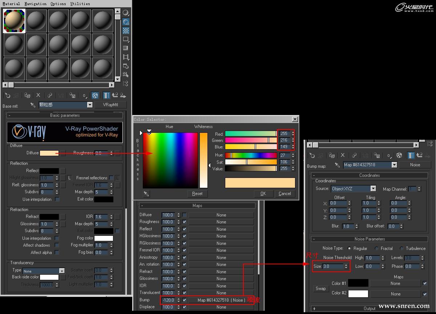Toggle Affect alpha checkbox
The image size is (436, 314).
pos(57,253)
